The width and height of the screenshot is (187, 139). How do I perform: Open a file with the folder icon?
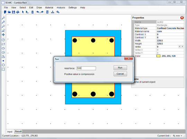click(x=9, y=12)
